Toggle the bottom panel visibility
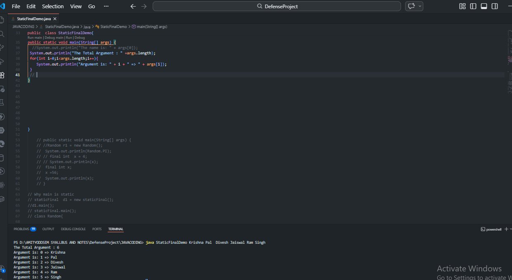The image size is (512, 280). (484, 6)
